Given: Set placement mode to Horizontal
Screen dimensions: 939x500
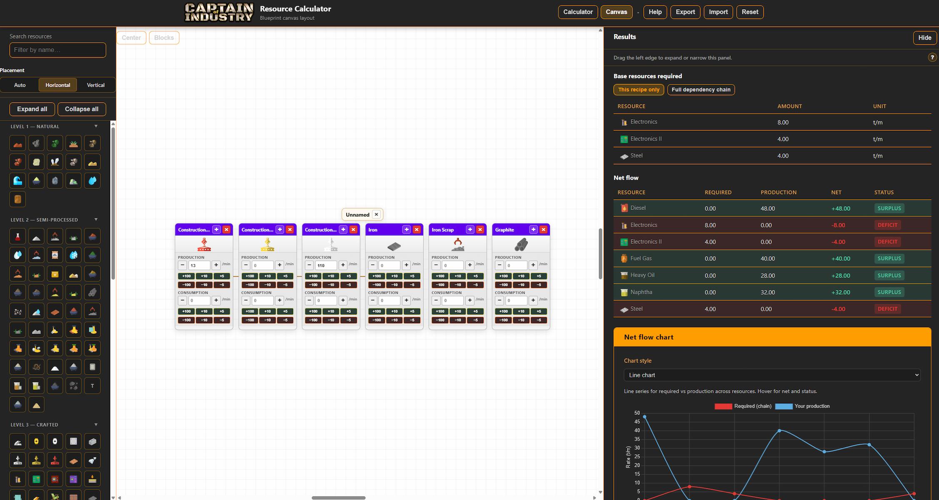Looking at the screenshot, I should [57, 85].
